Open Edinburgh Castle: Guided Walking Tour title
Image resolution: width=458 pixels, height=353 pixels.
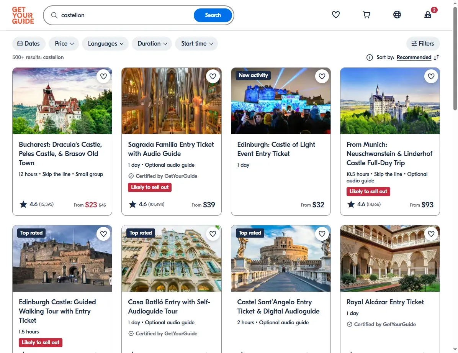[x=57, y=311]
